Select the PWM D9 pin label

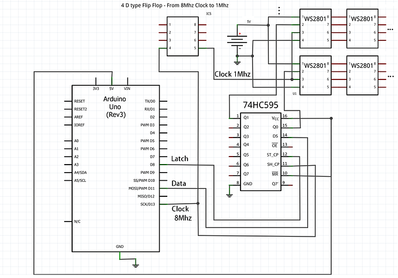tap(148, 173)
